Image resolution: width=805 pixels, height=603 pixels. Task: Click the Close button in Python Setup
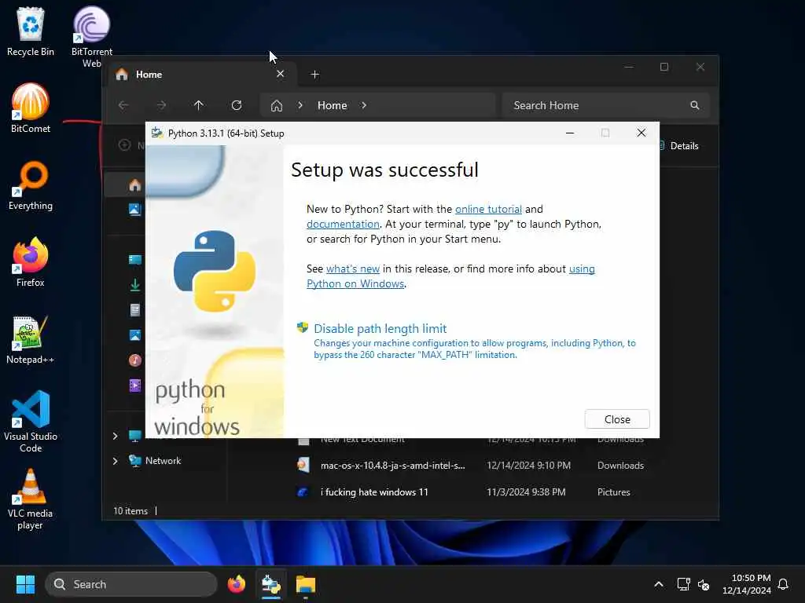(617, 419)
